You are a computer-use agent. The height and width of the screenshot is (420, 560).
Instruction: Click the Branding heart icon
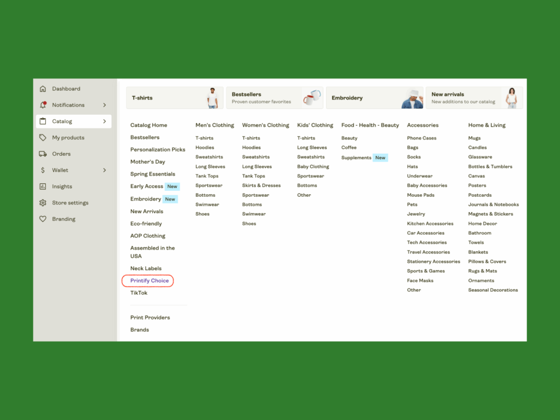pyautogui.click(x=43, y=219)
